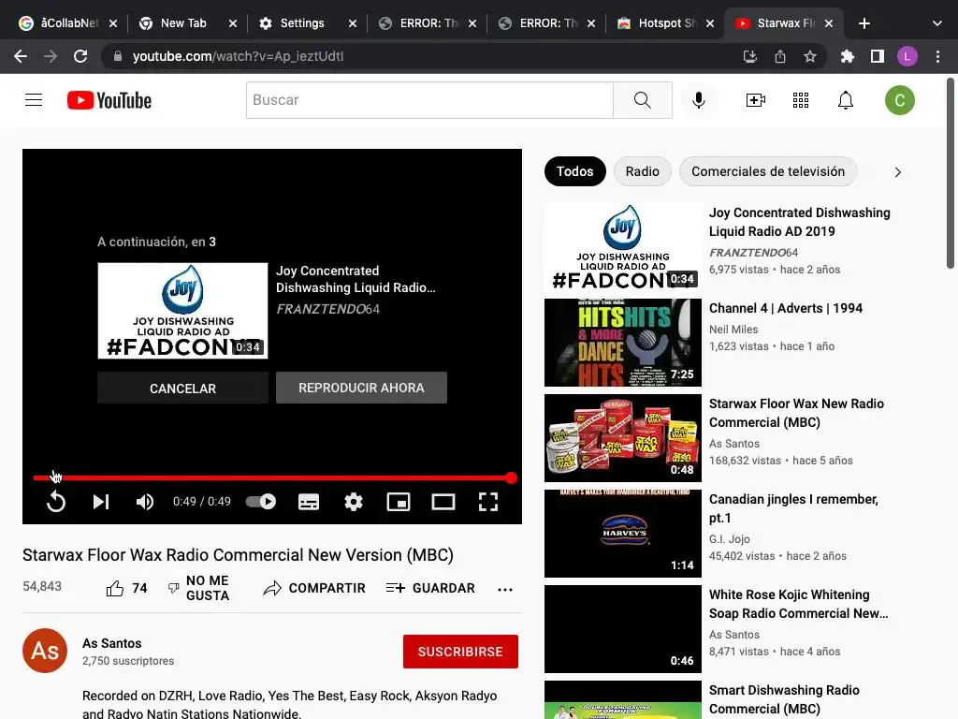
Task: Subscribe with the SUSCRIBIRSE button
Action: [x=460, y=652]
